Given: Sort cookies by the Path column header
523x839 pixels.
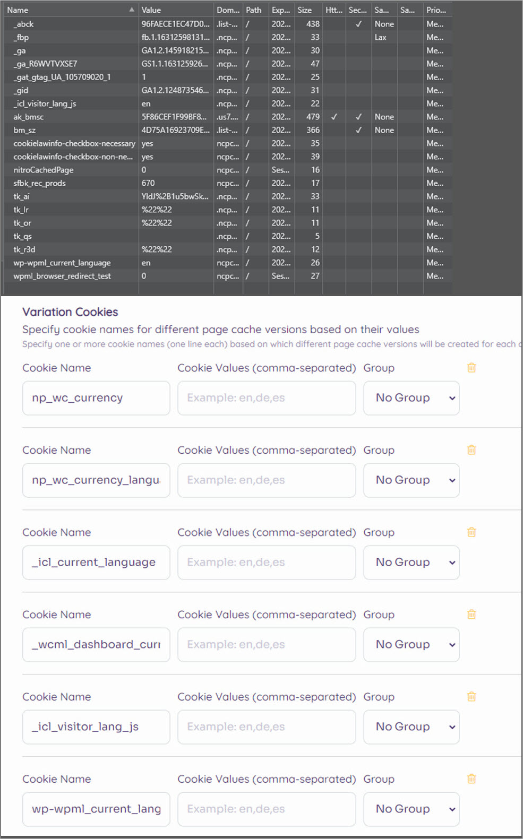Looking at the screenshot, I should 255,10.
